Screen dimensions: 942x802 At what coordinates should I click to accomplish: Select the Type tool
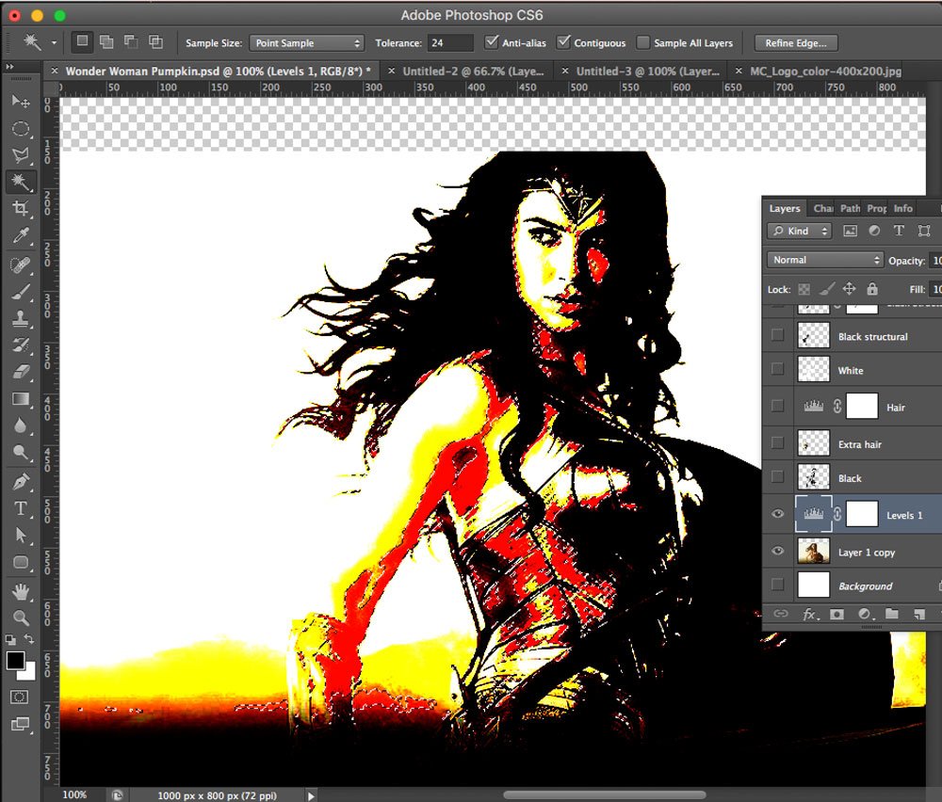pyautogui.click(x=21, y=508)
